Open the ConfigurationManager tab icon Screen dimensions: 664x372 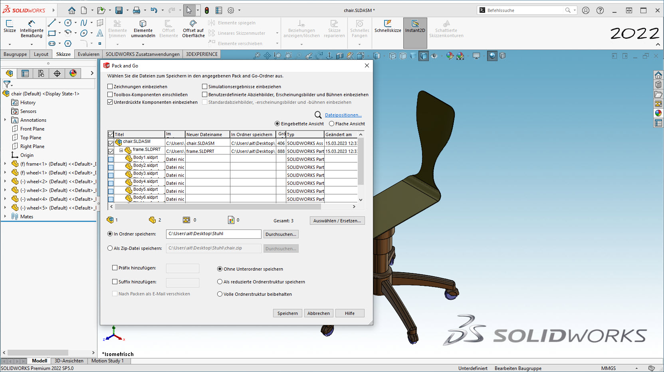tap(41, 73)
